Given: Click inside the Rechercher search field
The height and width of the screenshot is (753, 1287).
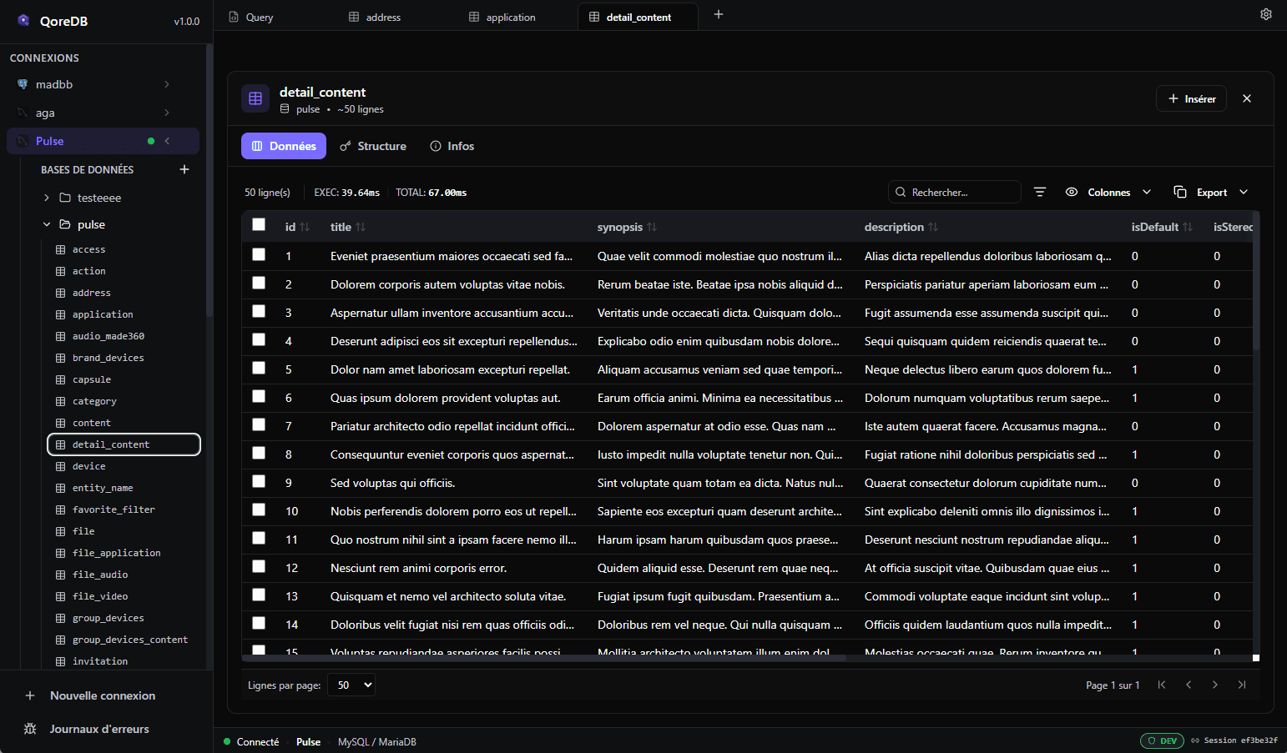Looking at the screenshot, I should click(954, 192).
